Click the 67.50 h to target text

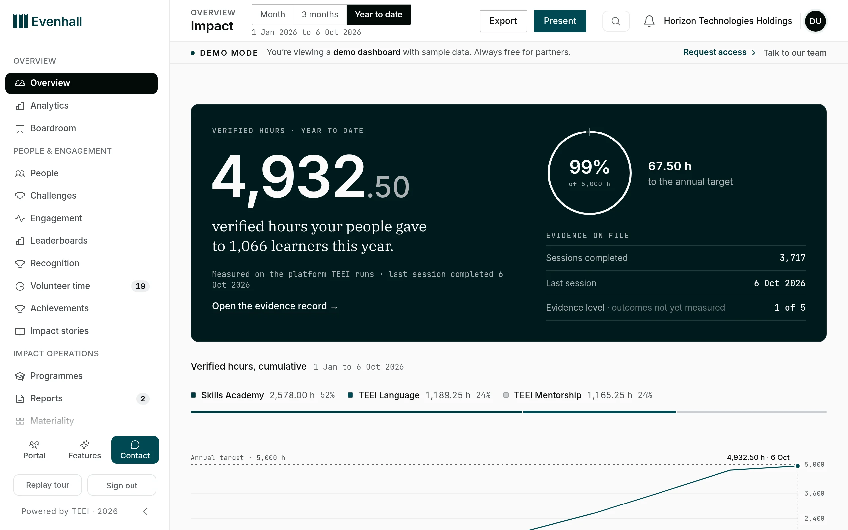click(x=690, y=174)
